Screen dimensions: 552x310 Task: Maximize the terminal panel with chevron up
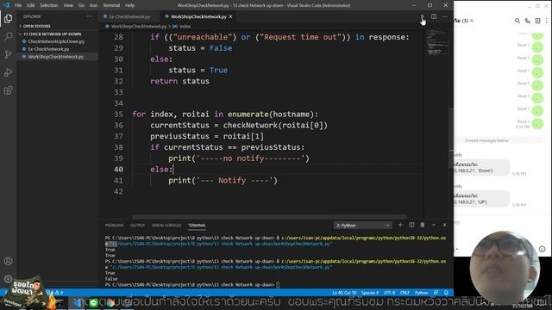(x=434, y=225)
